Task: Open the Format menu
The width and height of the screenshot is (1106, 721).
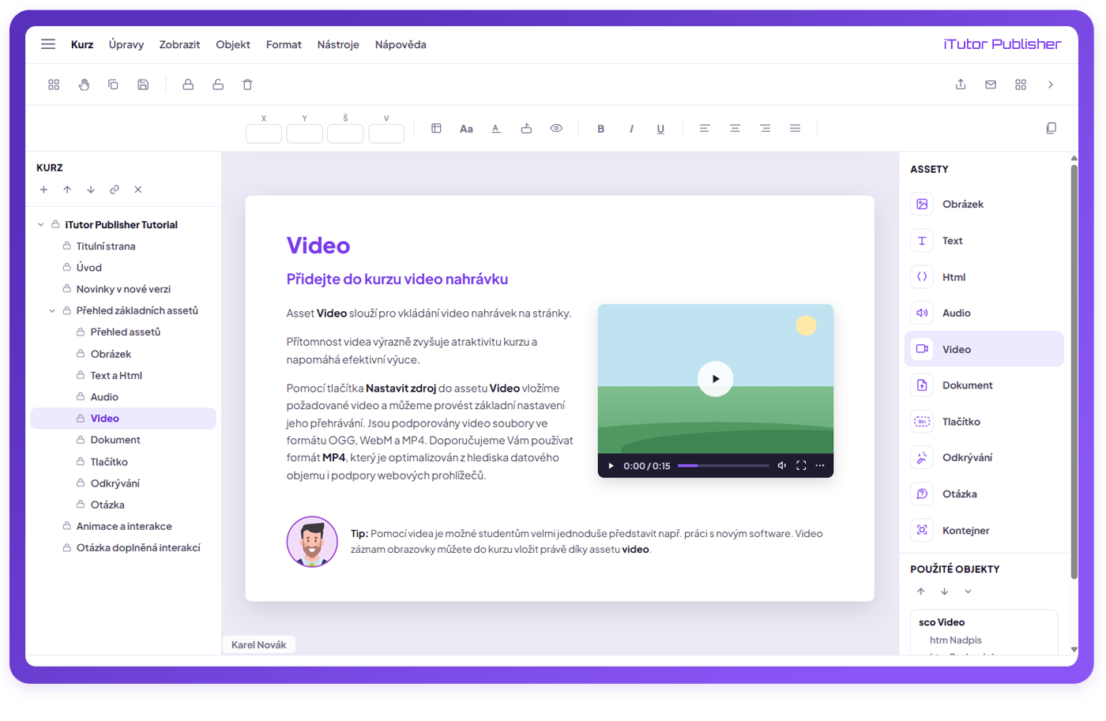Action: [284, 44]
